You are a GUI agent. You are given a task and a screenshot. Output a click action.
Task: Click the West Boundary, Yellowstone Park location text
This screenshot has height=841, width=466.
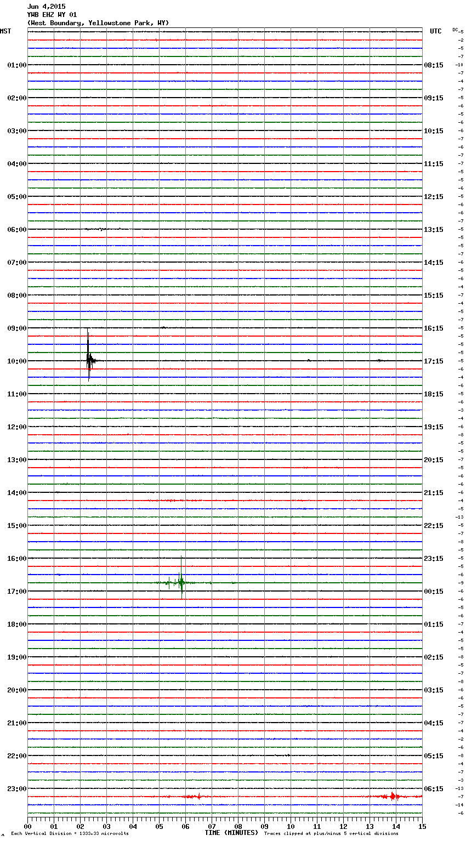98,23
